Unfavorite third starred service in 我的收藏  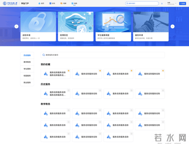coord(131,71)
